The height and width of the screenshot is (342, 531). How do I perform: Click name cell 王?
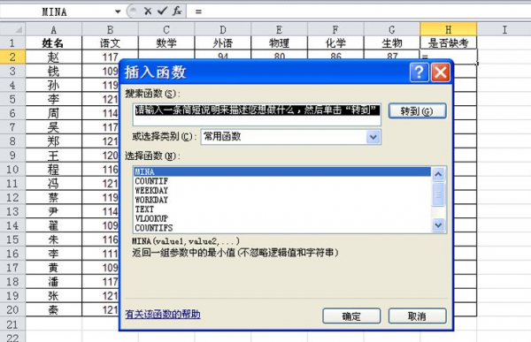pyautogui.click(x=53, y=156)
